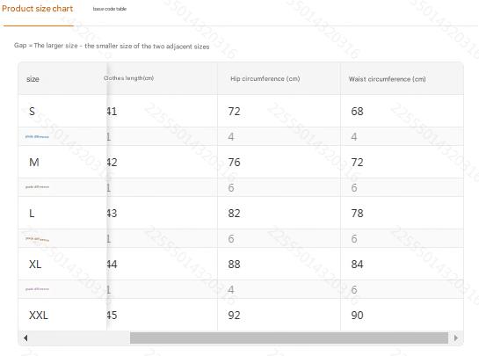Click waist value 90 for size XXL
479x356 pixels.
pos(357,316)
